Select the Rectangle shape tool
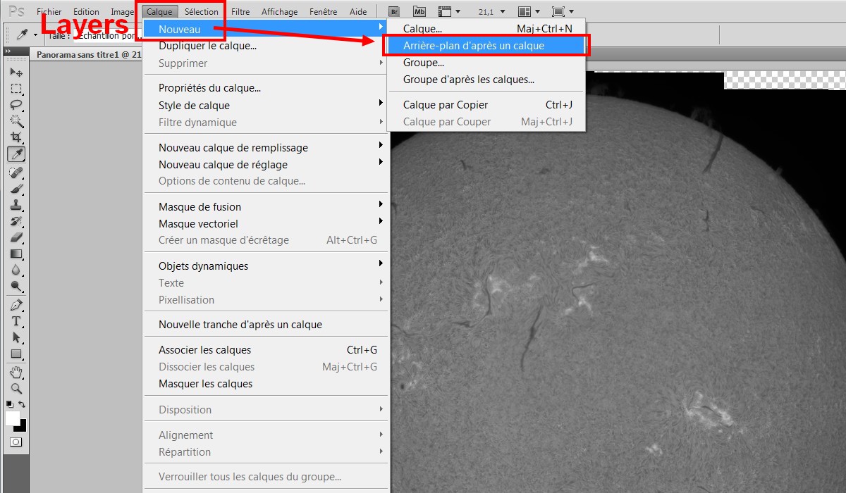Viewport: 846px width, 493px height. tap(16, 354)
